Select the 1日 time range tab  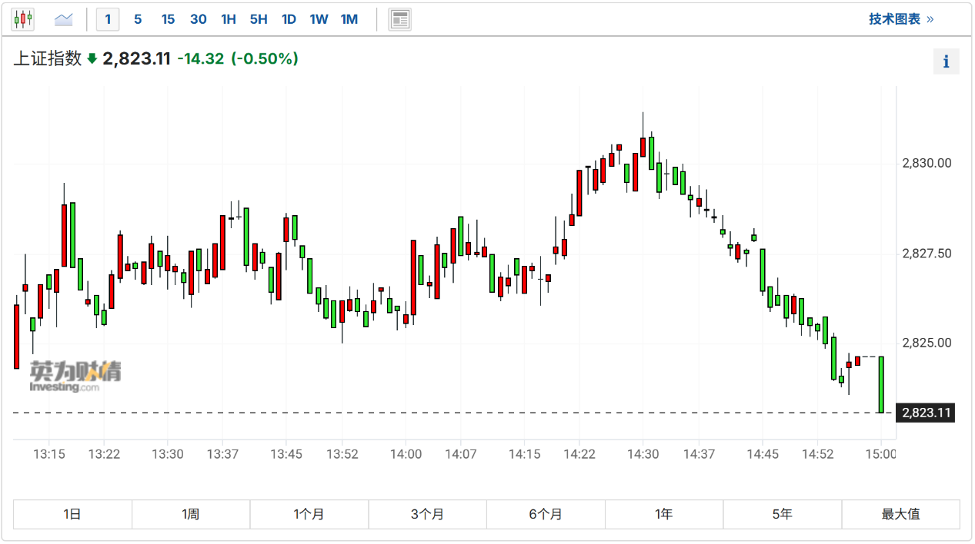coord(72,515)
